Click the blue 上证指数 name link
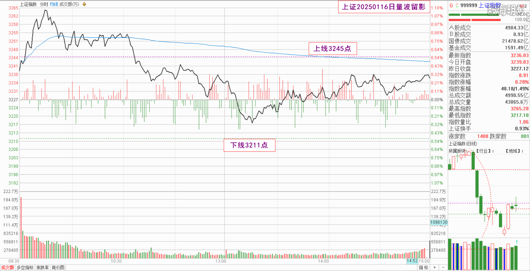This screenshot has height=271, width=530. pos(490,5)
